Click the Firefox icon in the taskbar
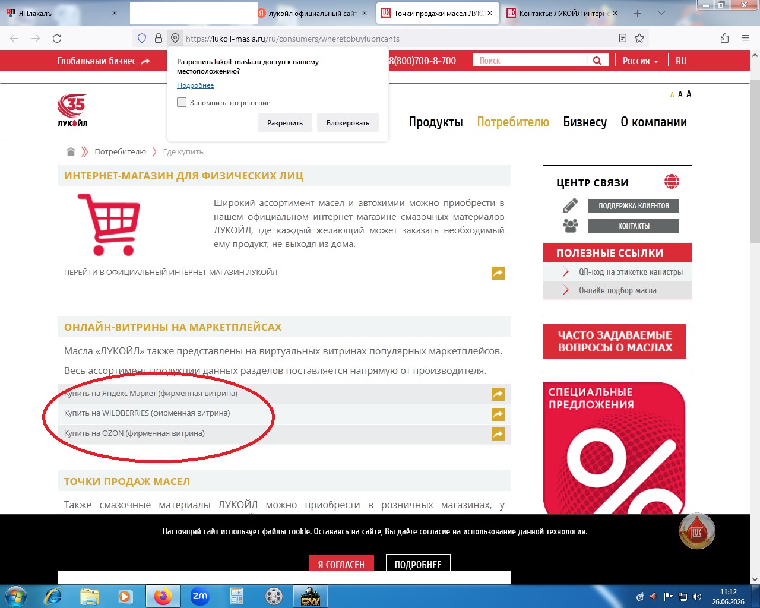This screenshot has height=608, width=760. tap(163, 596)
